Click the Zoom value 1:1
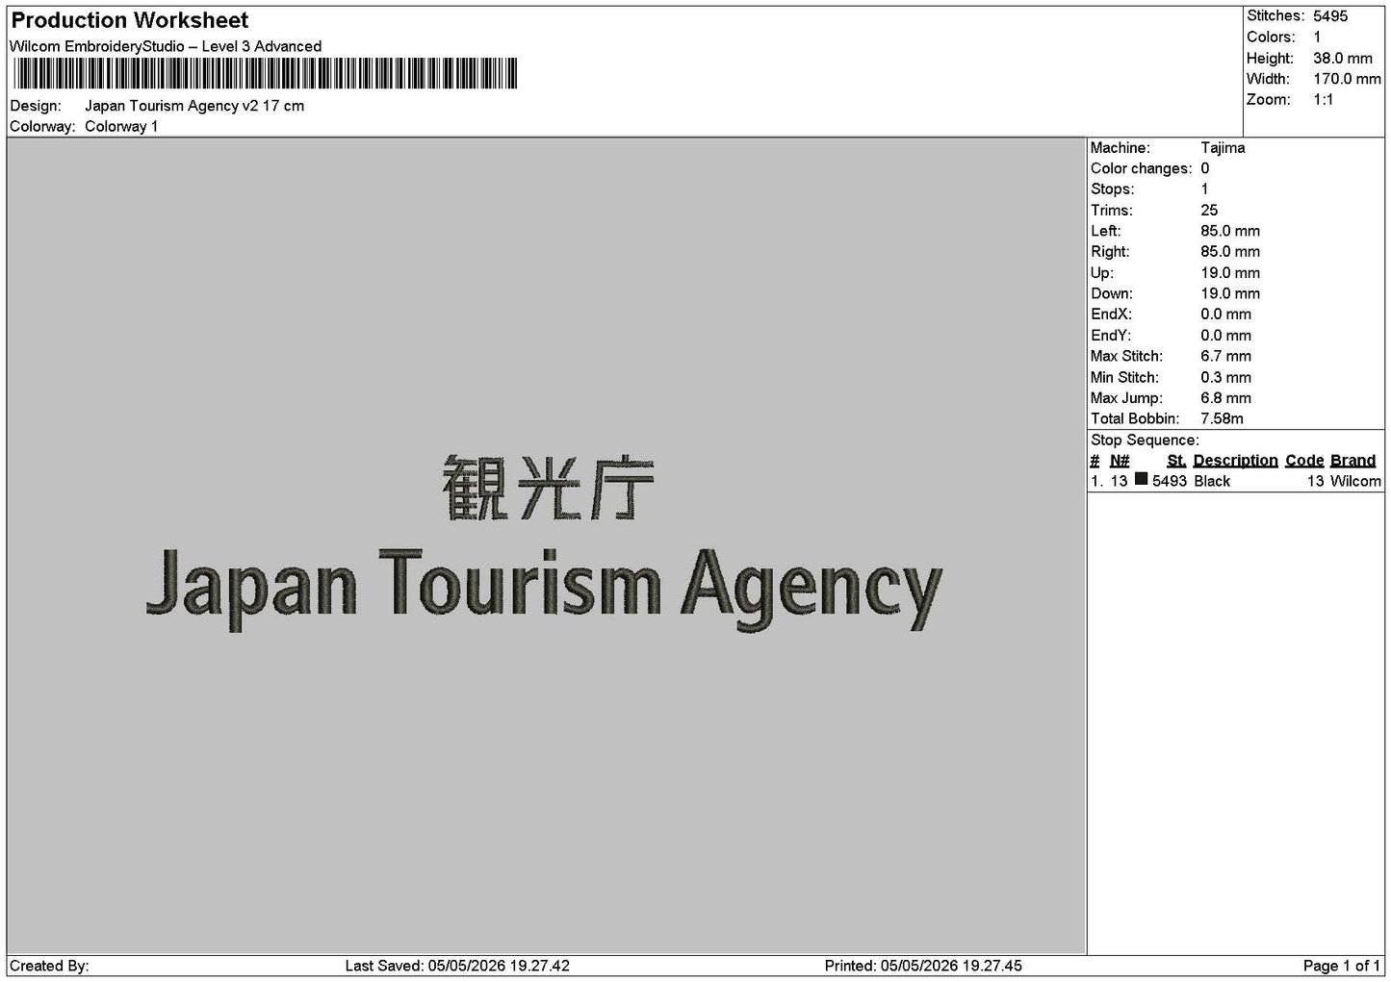The width and height of the screenshot is (1391, 982). (1324, 100)
